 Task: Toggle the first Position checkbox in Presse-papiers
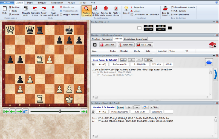(10, 7)
